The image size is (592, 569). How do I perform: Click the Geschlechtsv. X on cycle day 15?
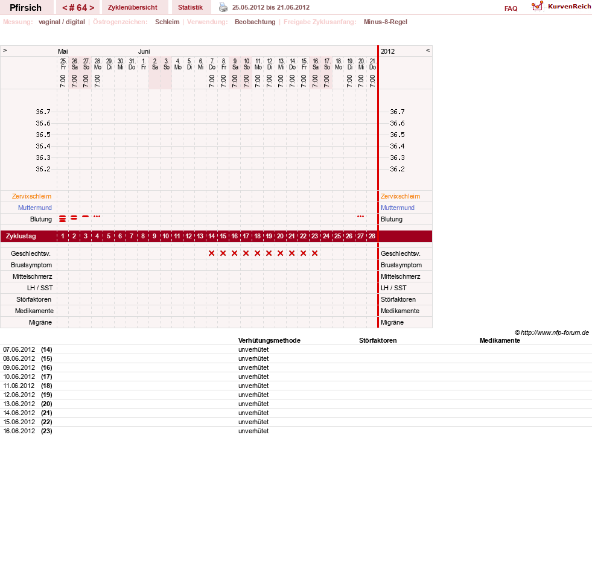click(x=223, y=253)
